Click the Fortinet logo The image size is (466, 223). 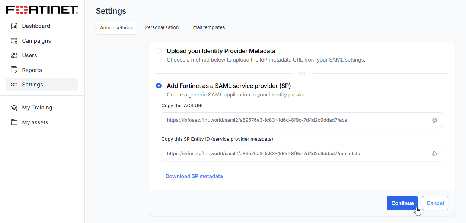point(42,10)
